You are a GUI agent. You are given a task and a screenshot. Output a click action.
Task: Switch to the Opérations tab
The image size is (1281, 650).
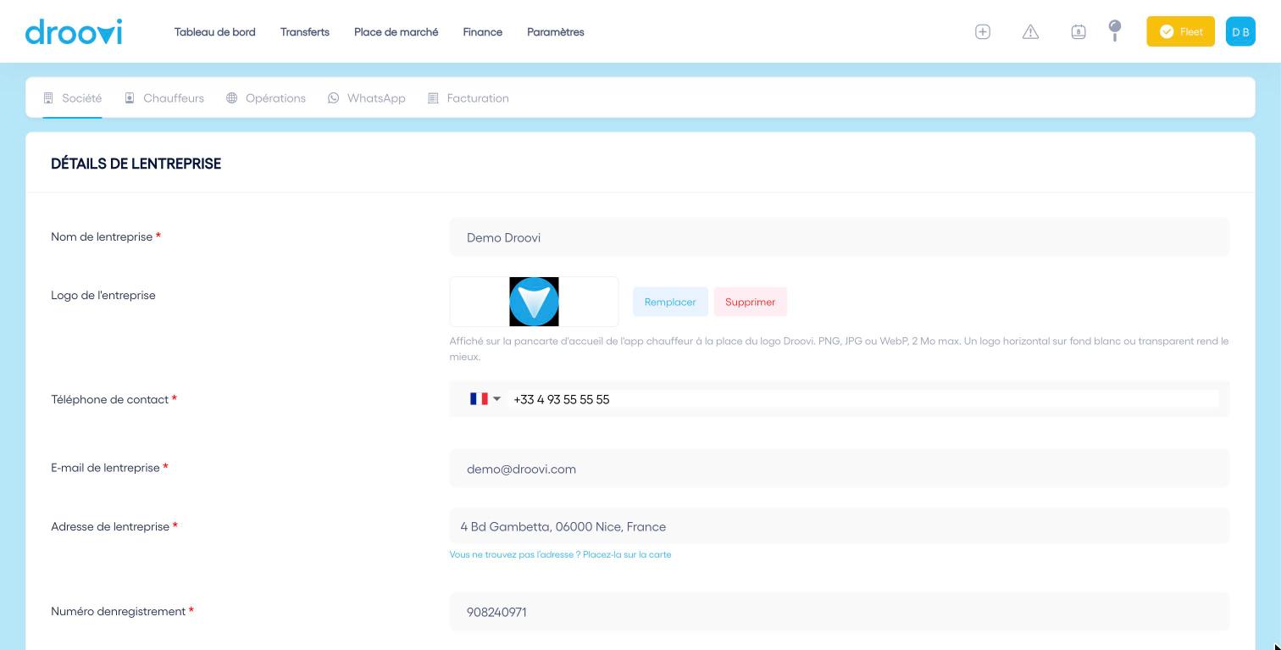[x=266, y=98]
